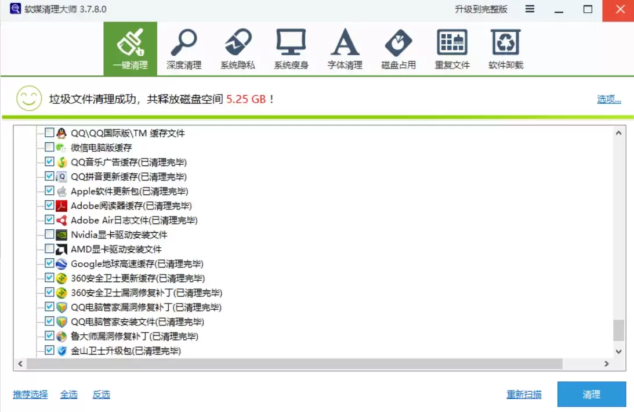Image resolution: width=634 pixels, height=412 pixels.
Task: Uncheck the 360安全卫士更新缓存 checkbox
Action: pyautogui.click(x=49, y=277)
